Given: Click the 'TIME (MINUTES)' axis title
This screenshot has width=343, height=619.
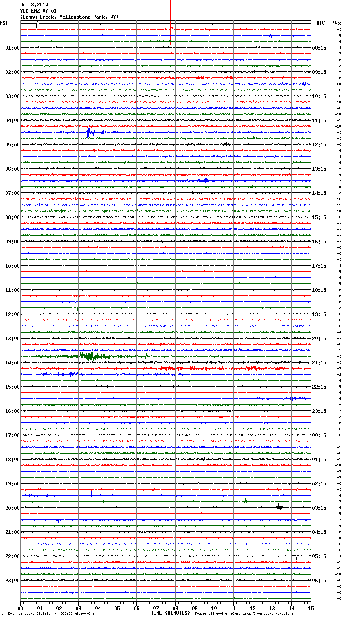Looking at the screenshot, I should pos(170,613).
